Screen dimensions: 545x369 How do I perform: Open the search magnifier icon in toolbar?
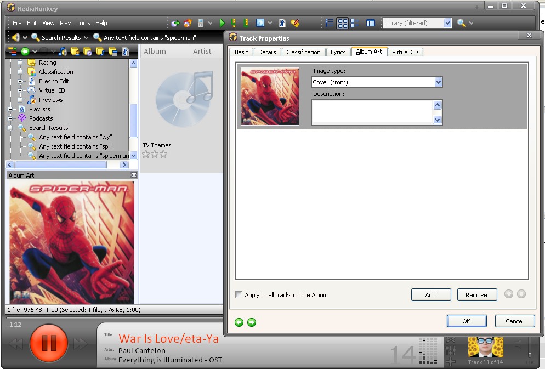(461, 23)
